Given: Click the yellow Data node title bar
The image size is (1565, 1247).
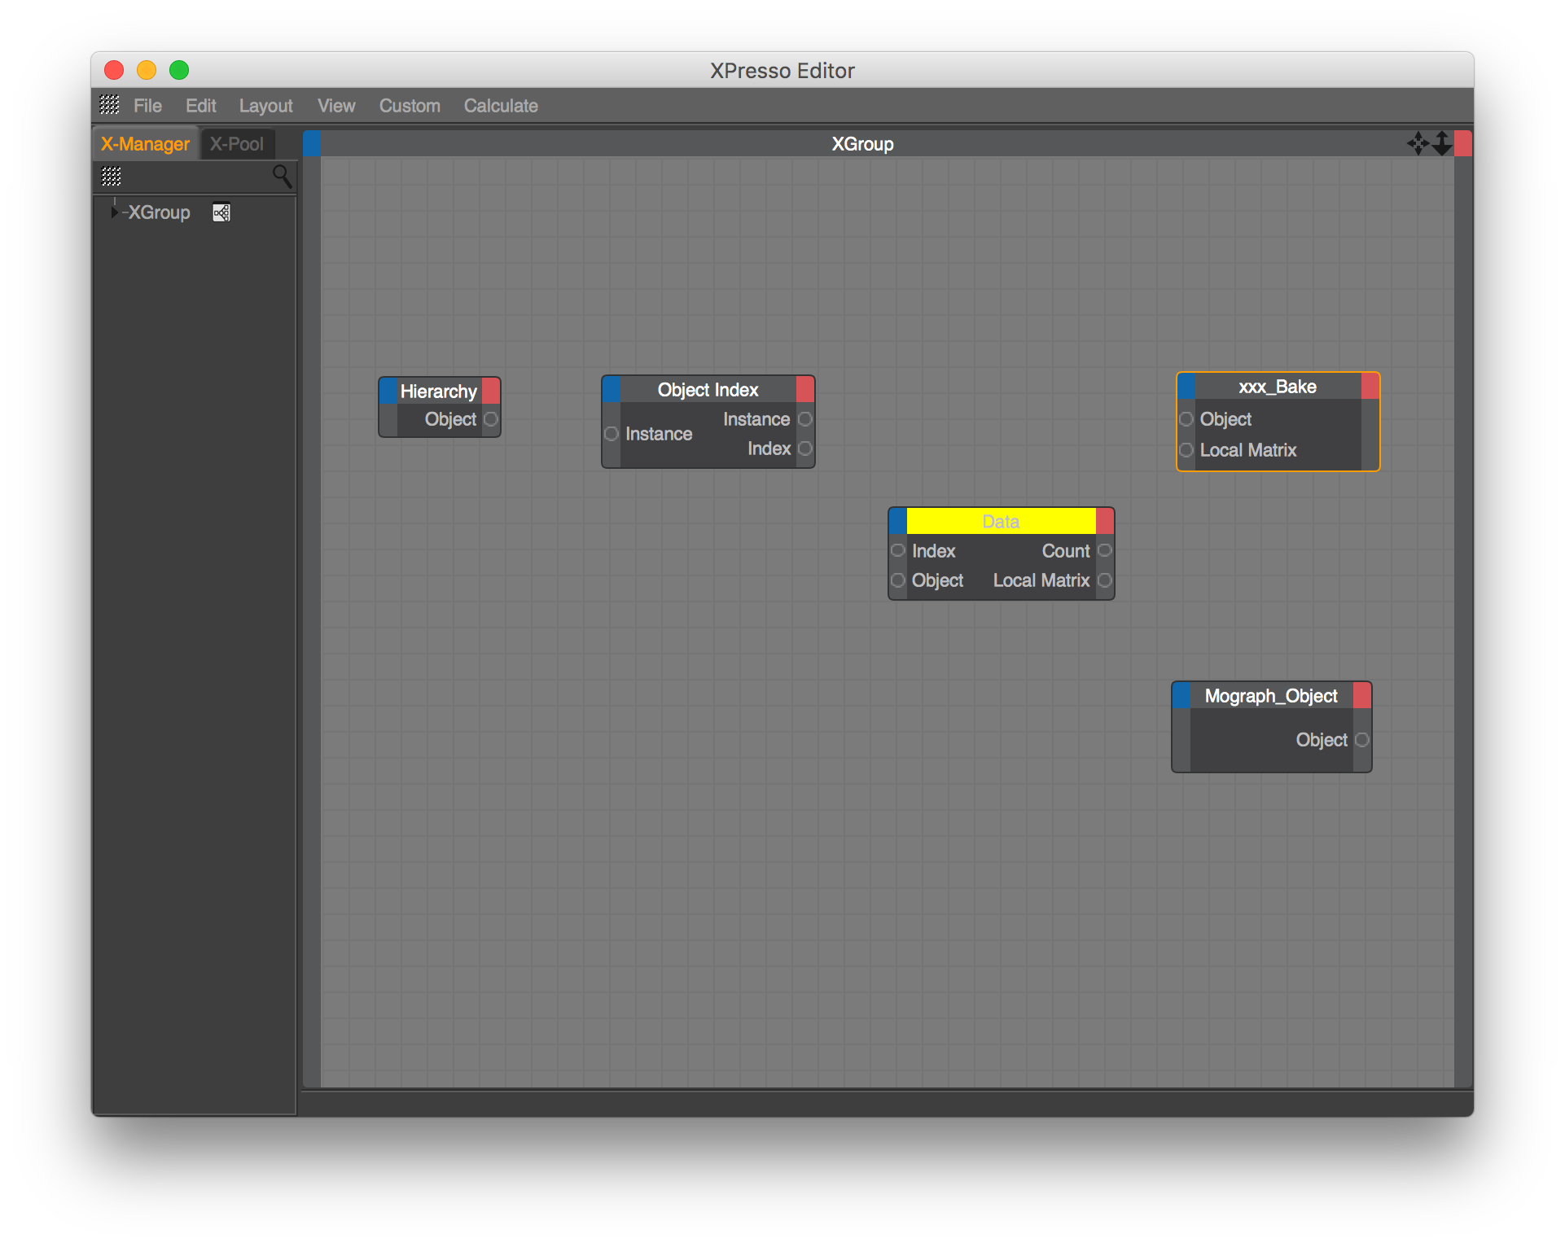Looking at the screenshot, I should [1001, 521].
